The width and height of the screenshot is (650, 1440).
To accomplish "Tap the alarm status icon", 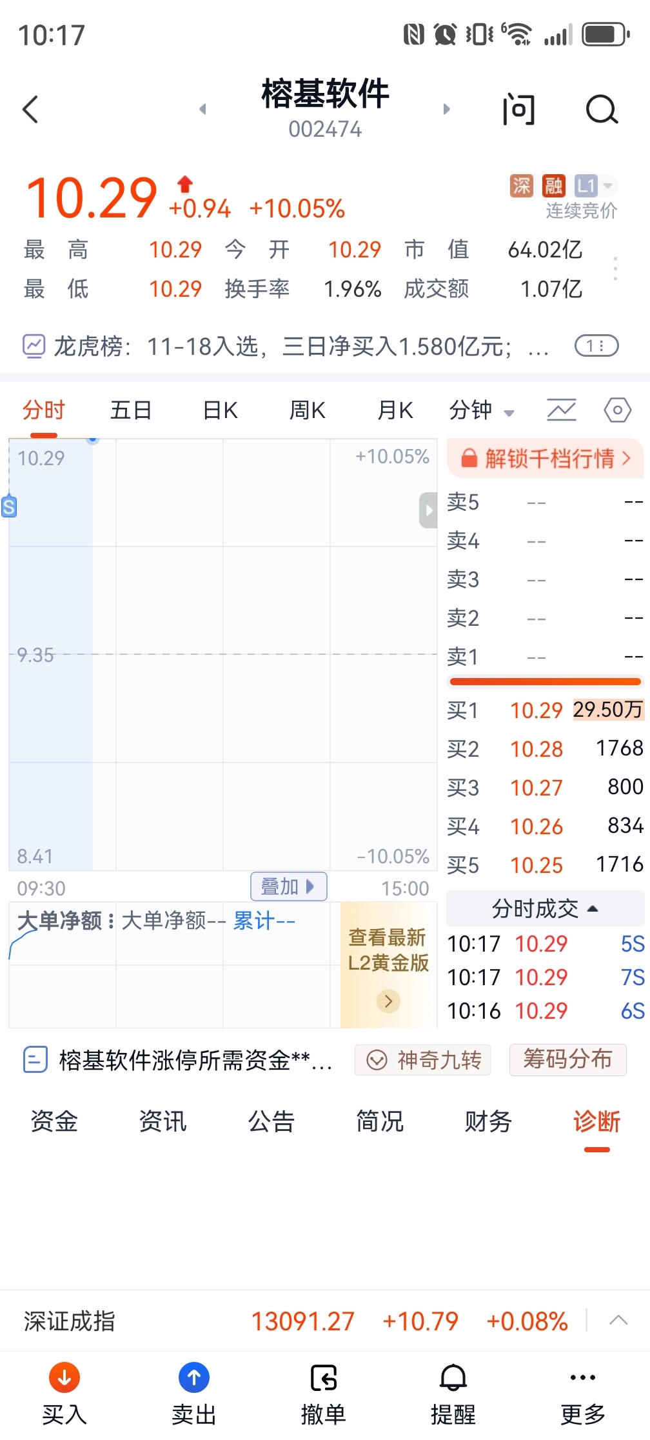I will click(445, 34).
